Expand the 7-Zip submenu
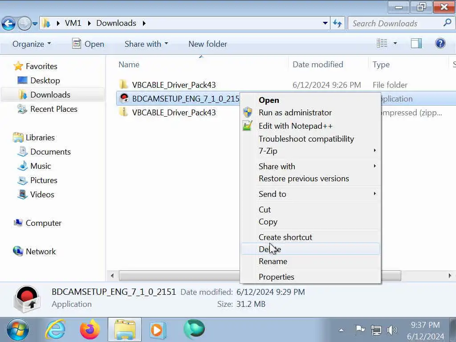This screenshot has width=456, height=342. (310, 151)
